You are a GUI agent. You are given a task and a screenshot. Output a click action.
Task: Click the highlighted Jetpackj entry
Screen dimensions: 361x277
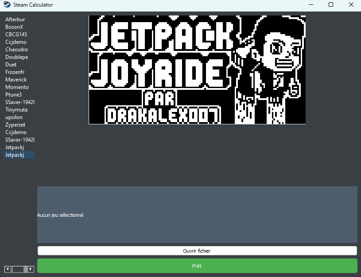pos(19,155)
